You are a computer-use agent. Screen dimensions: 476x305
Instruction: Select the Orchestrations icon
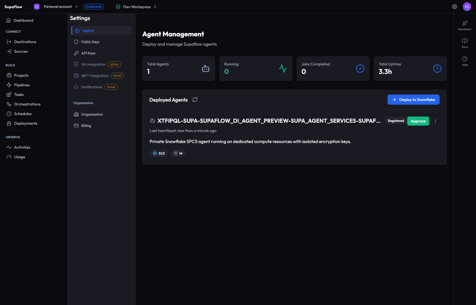[x=9, y=104]
